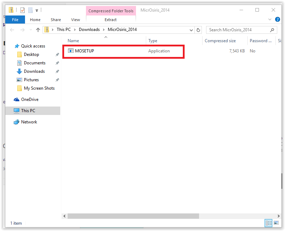
Task: Click the MOSETUP application icon
Action: [x=71, y=51]
